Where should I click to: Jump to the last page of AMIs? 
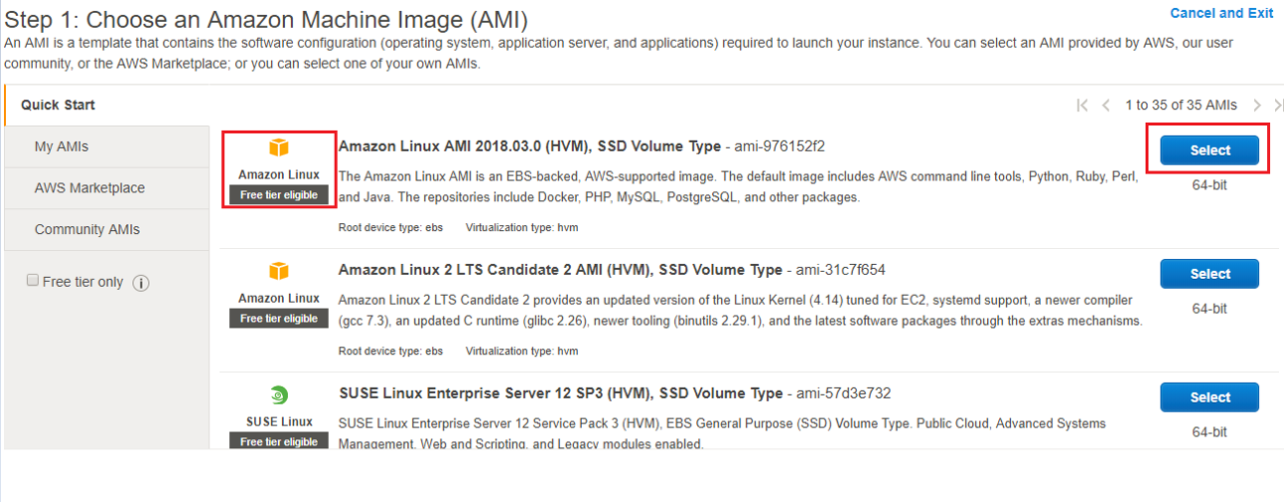[x=1278, y=105]
